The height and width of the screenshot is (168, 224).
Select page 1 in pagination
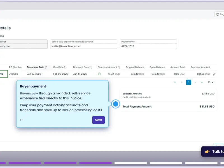tap(188, 82)
